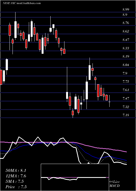Viewport: 136px width, 191px height.
Task: Click the 8.04 price axis label
Action: (x=126, y=65)
